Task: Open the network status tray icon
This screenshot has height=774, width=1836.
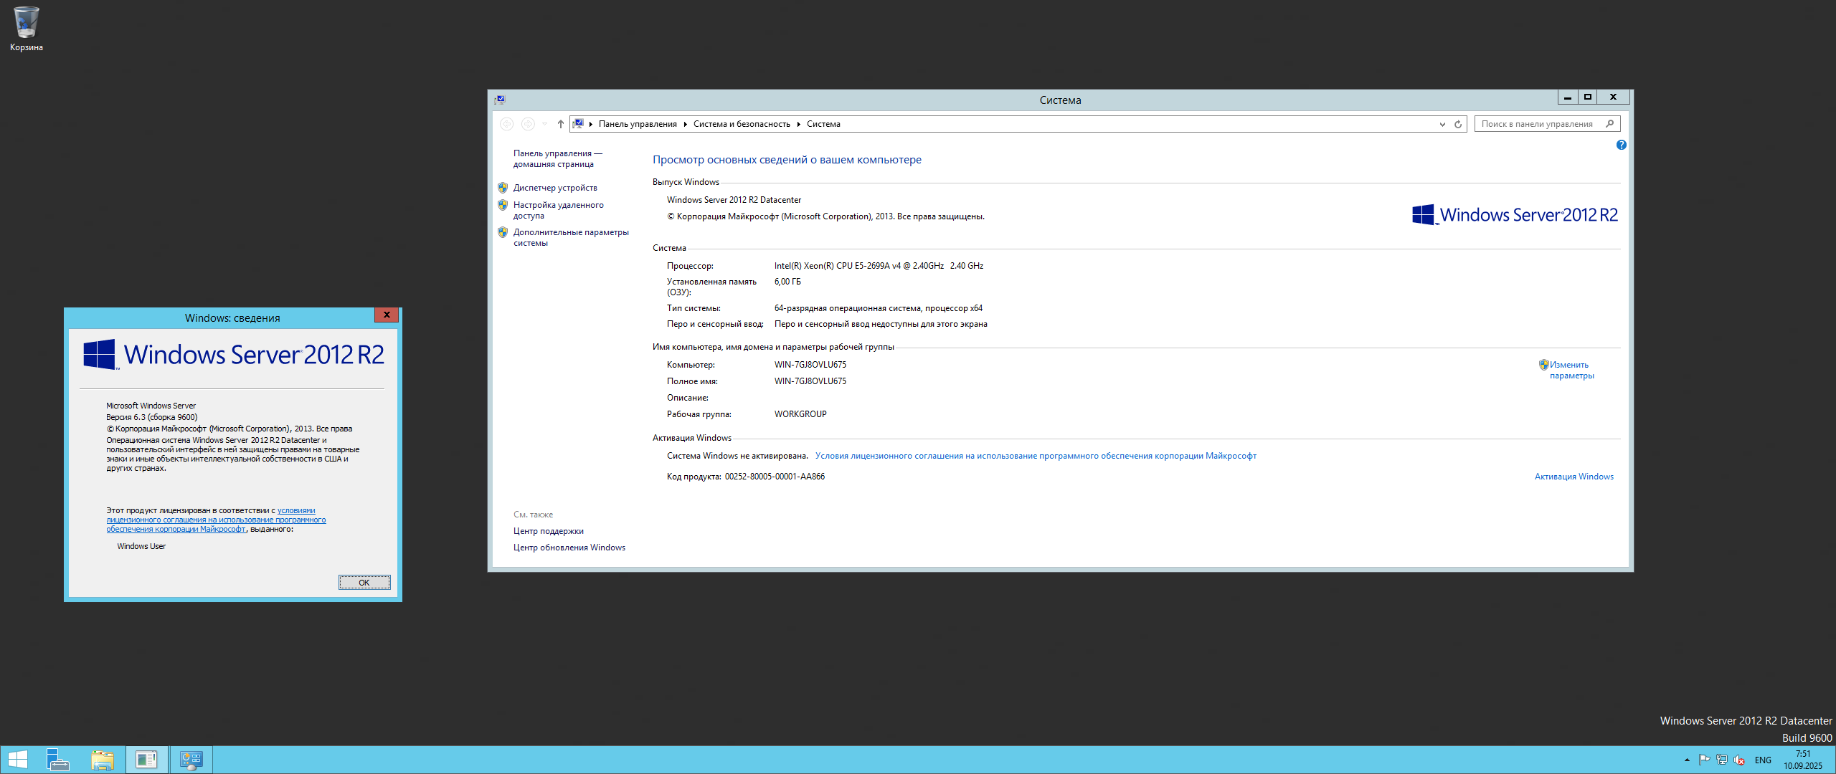Action: point(1721,760)
